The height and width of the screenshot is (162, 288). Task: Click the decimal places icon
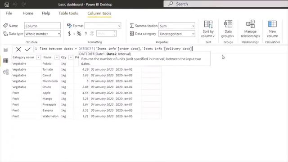92,33
